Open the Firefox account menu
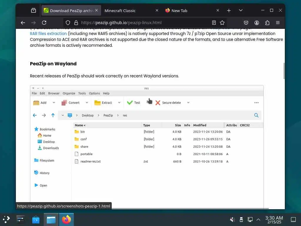301x226 pixels. pos(257,23)
